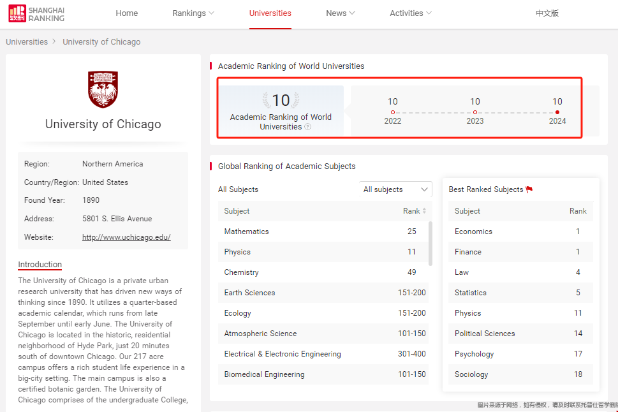Click the Northern America region value
Screen dimensions: 618x412
point(113,164)
